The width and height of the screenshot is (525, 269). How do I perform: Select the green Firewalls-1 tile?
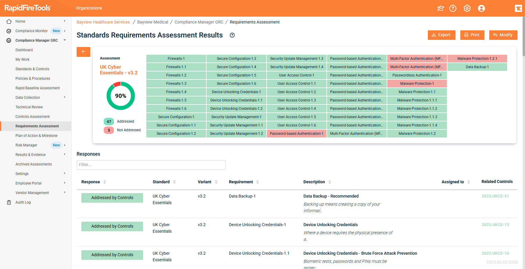pos(176,59)
